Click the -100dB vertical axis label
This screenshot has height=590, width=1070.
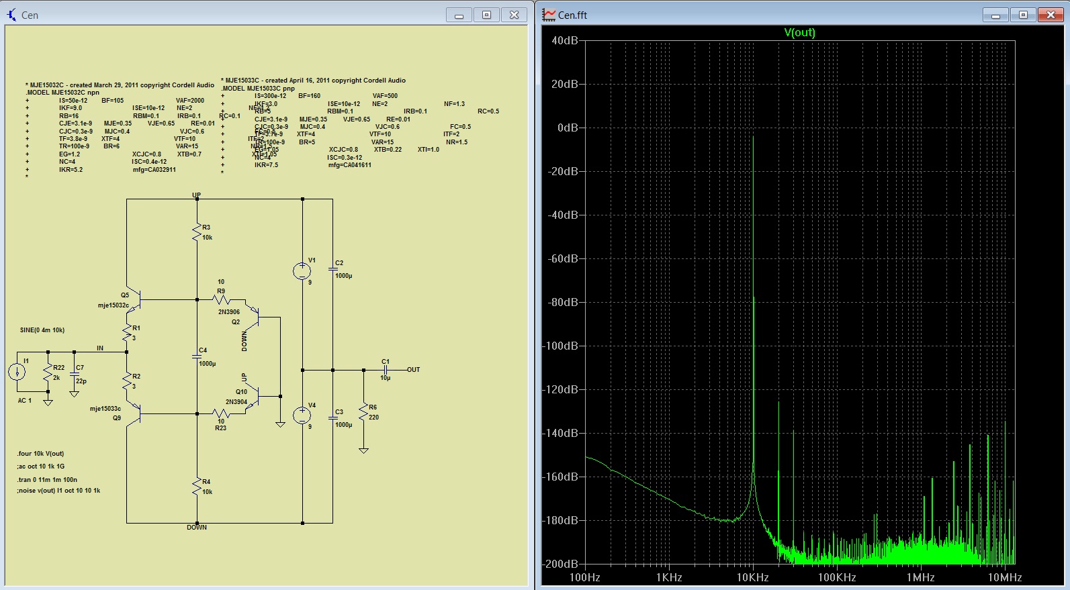point(560,346)
